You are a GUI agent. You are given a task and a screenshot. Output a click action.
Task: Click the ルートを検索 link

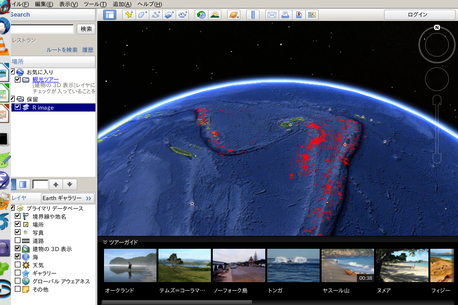click(62, 50)
